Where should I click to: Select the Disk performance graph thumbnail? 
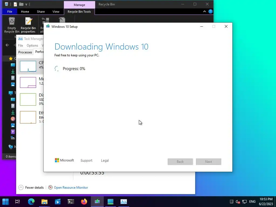(x=28, y=99)
